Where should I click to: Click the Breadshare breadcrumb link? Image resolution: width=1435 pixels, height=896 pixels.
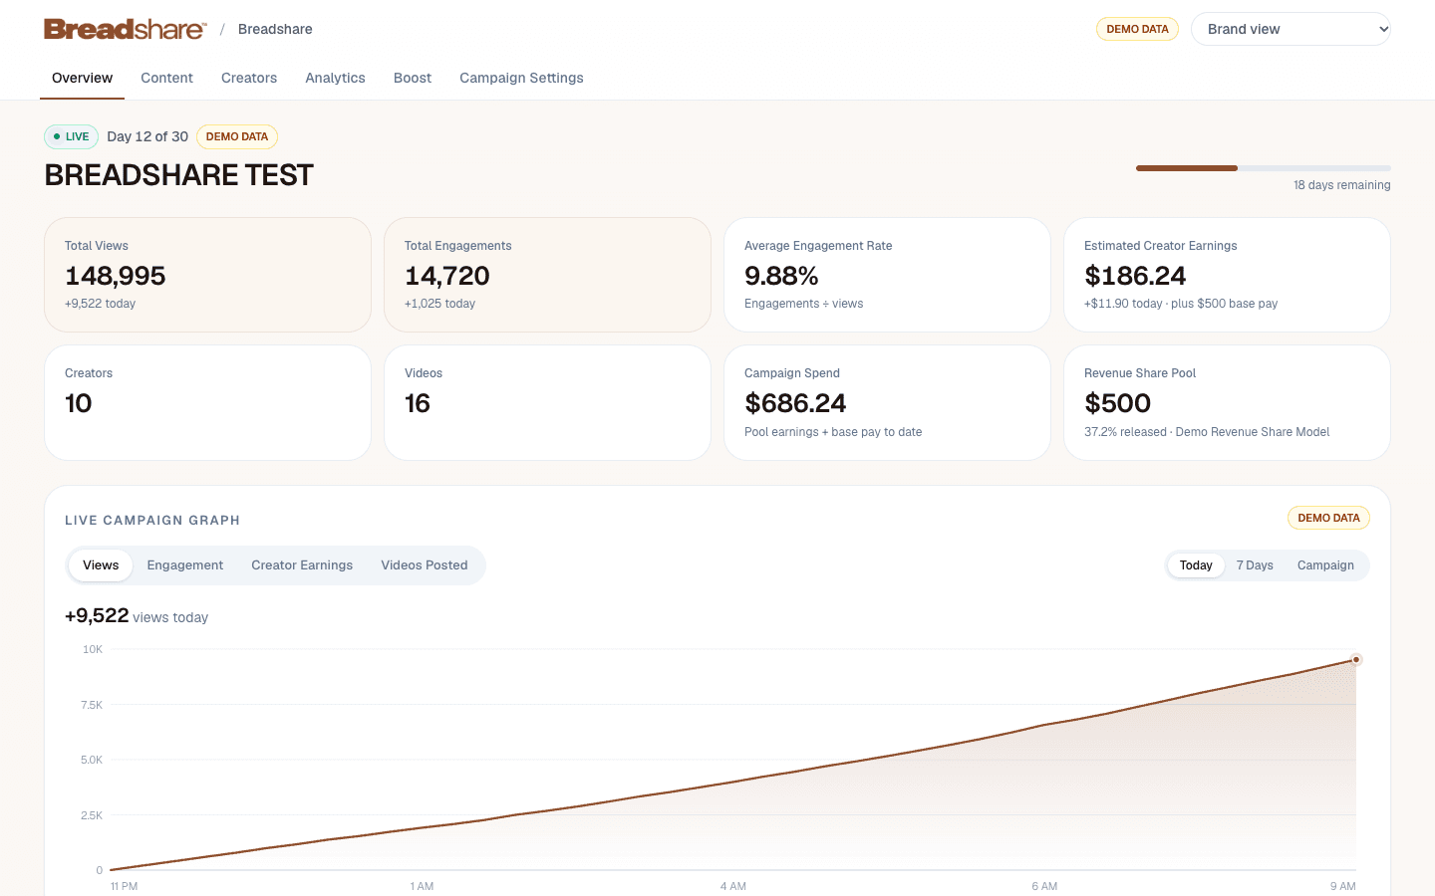point(275,29)
